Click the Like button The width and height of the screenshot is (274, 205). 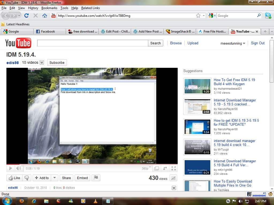point(14,178)
